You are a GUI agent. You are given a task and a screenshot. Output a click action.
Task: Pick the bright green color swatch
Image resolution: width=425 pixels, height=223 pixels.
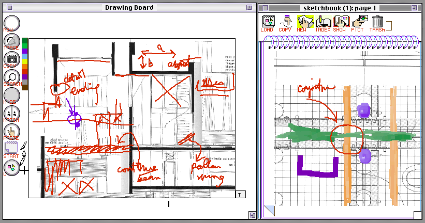coord(25,46)
